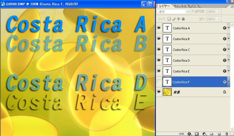Maximize the GB048.BMP document window
This screenshot has height=136, width=234.
pos(150,4)
